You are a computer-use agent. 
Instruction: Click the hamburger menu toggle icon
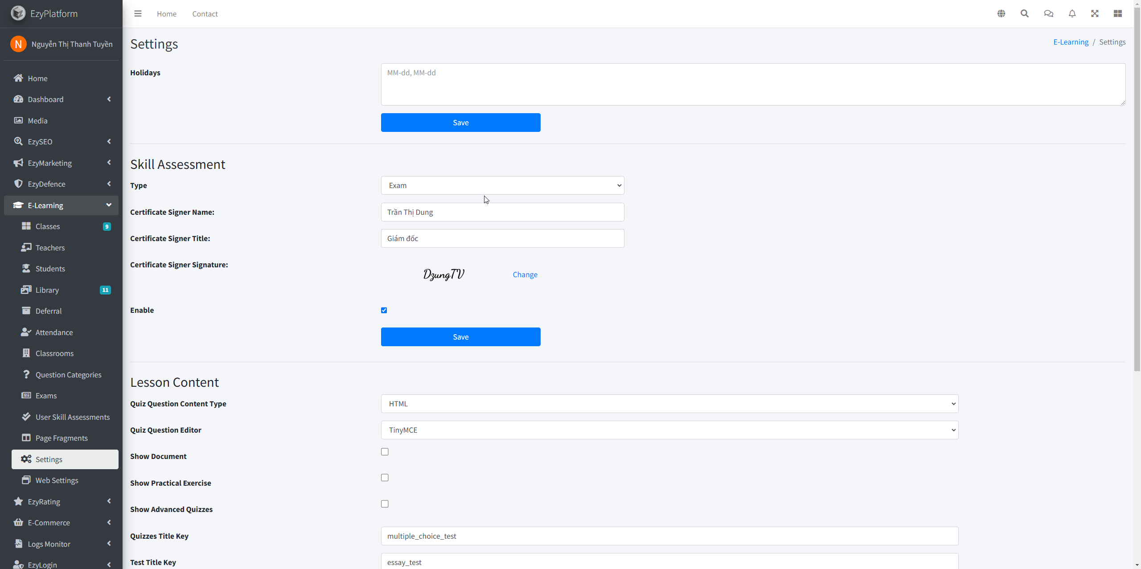coord(138,14)
